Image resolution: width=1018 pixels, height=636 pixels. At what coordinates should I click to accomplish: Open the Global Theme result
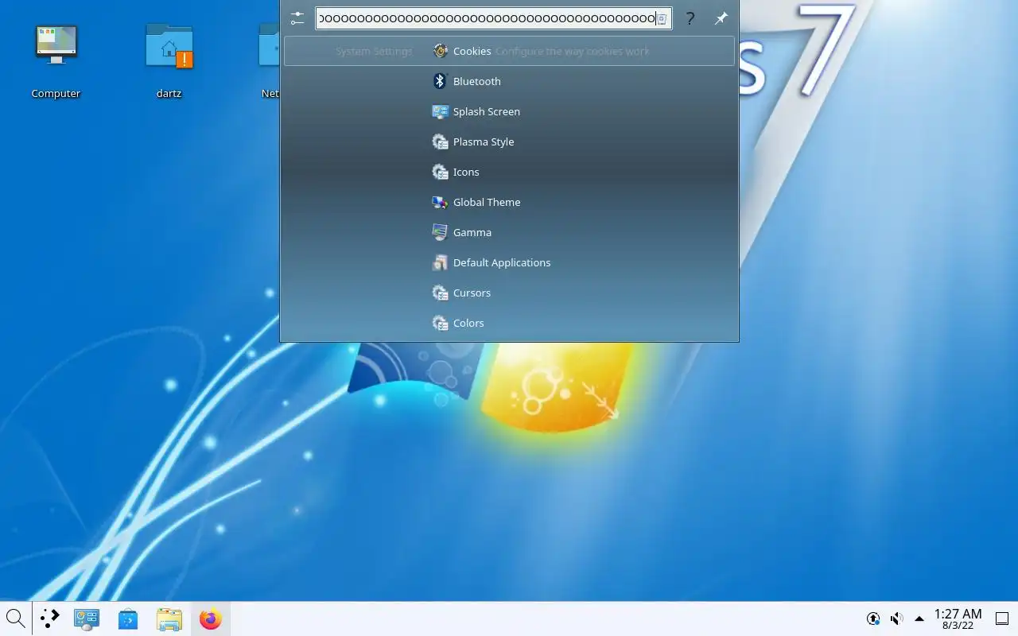pos(509,202)
